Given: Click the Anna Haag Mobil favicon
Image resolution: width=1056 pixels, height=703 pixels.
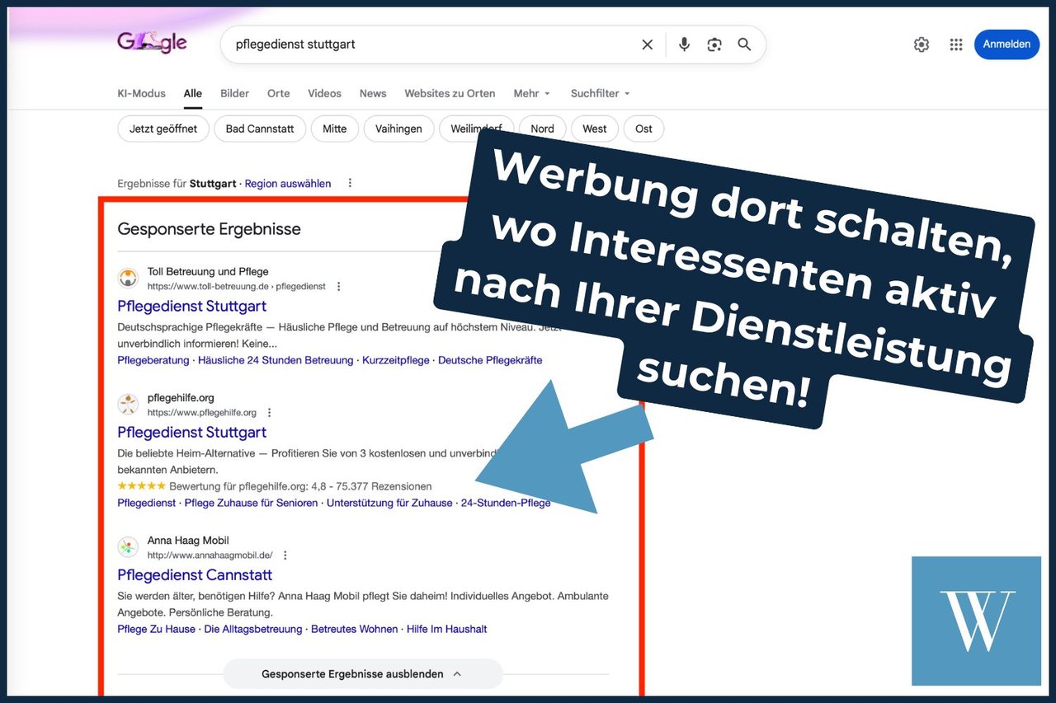Looking at the screenshot, I should [128, 547].
